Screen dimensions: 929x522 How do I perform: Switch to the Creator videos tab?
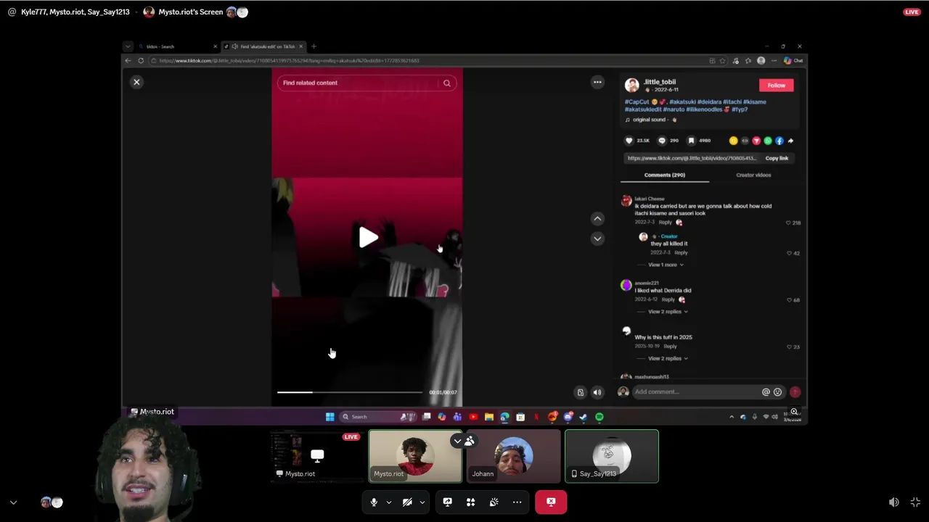click(753, 175)
